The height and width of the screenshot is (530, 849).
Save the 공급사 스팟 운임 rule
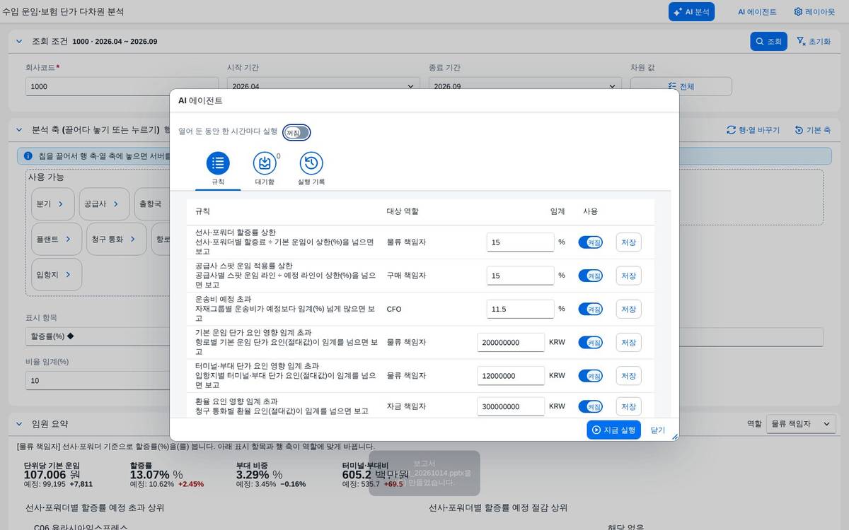pyautogui.click(x=628, y=276)
